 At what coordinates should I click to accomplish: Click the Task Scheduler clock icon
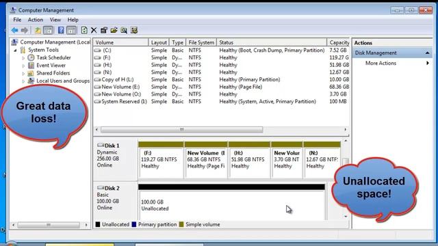point(31,57)
